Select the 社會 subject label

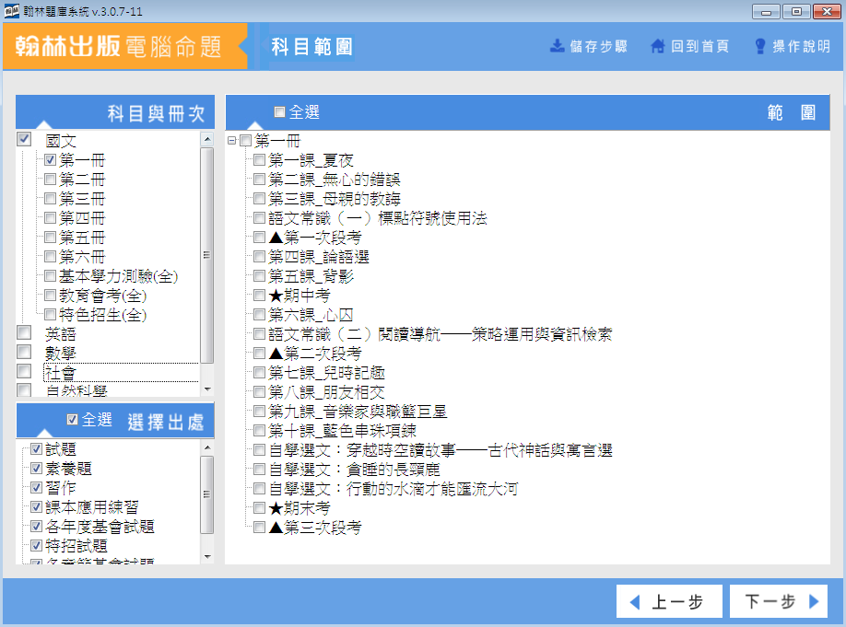pos(61,373)
